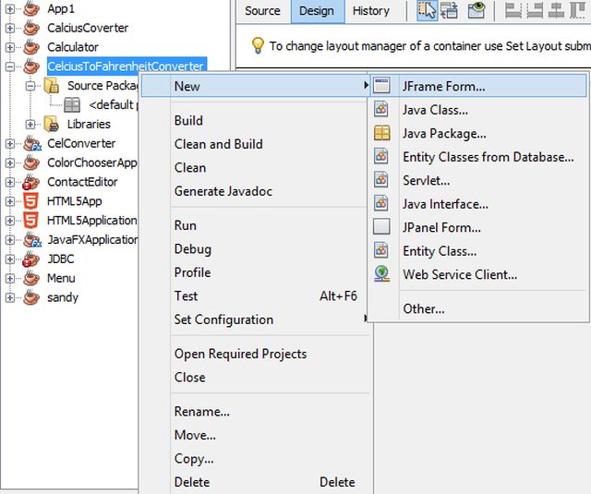Viewport: 591px width, 494px height.
Task: Select Test from context menu
Action: 255,296
